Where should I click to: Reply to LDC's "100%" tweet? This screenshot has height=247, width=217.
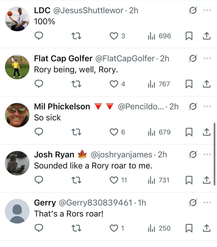[39, 36]
